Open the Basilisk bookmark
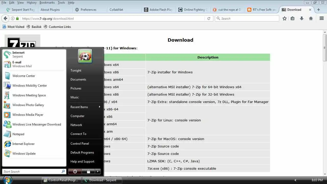 click(x=34, y=27)
